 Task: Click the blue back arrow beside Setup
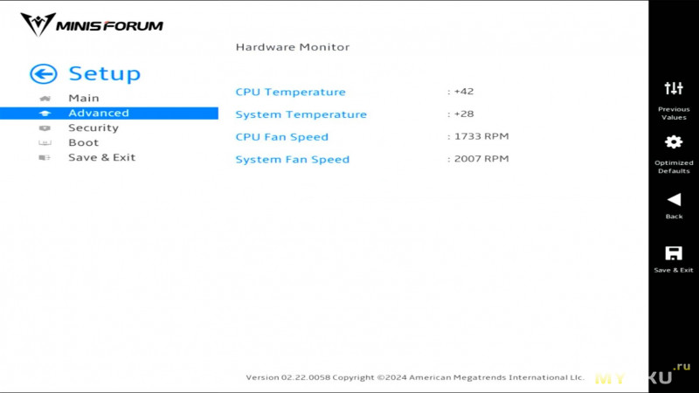[x=43, y=74]
